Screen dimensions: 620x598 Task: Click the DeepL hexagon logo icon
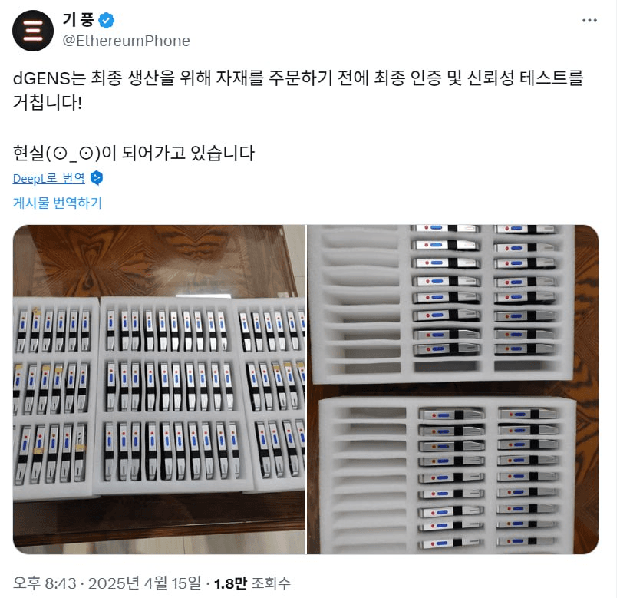(x=97, y=178)
